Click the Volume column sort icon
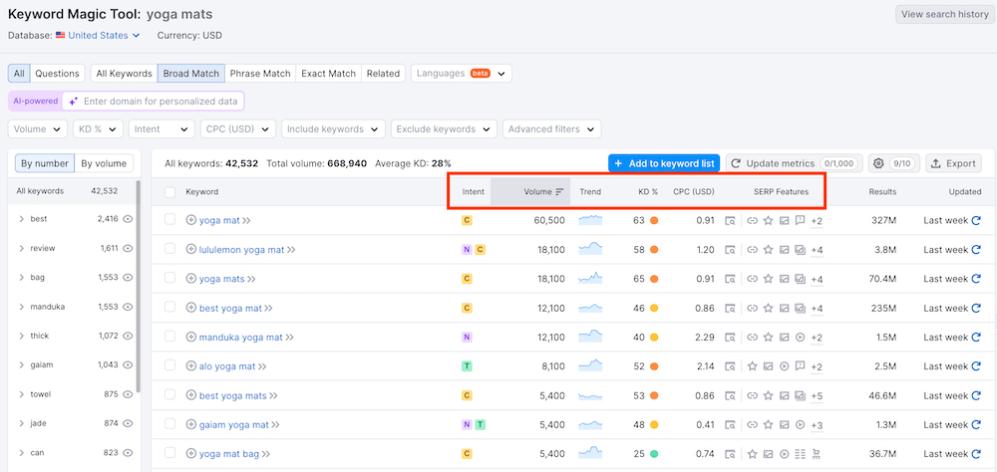Screen dimensions: 997x472 559,192
